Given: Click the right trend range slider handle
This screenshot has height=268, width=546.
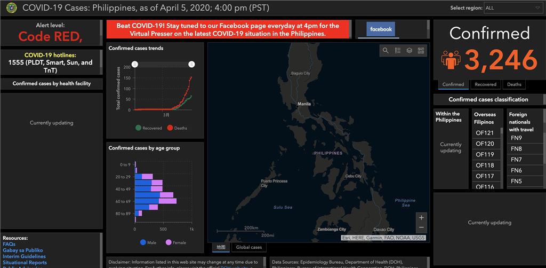Looking at the screenshot, I should coord(191,64).
